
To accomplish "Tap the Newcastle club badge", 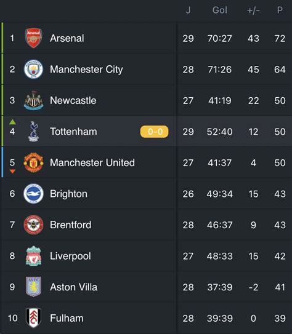I will pos(33,100).
